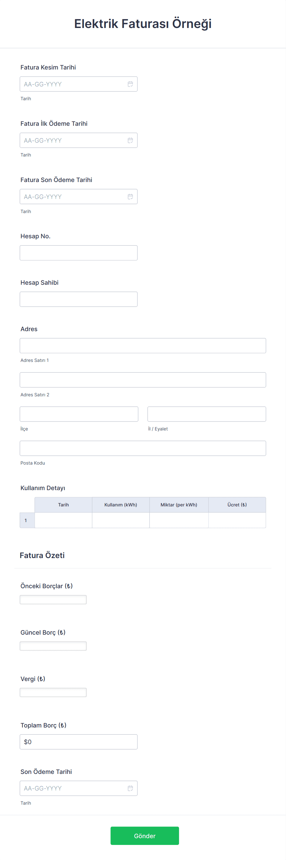
Task: Focus the Vergi (₺) field
Action: 53,692
